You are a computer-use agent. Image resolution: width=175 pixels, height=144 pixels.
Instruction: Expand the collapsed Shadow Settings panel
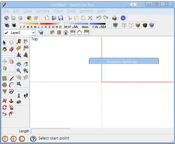[122, 62]
